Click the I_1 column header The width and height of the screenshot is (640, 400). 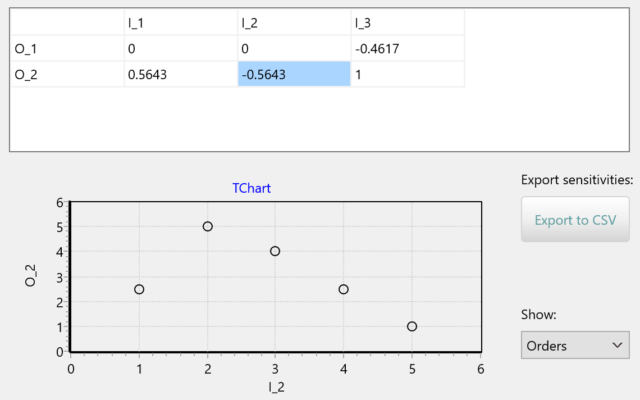[x=180, y=23]
